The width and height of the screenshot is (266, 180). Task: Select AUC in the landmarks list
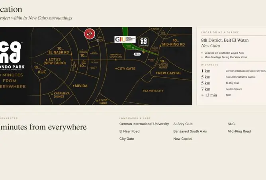coord(231,124)
